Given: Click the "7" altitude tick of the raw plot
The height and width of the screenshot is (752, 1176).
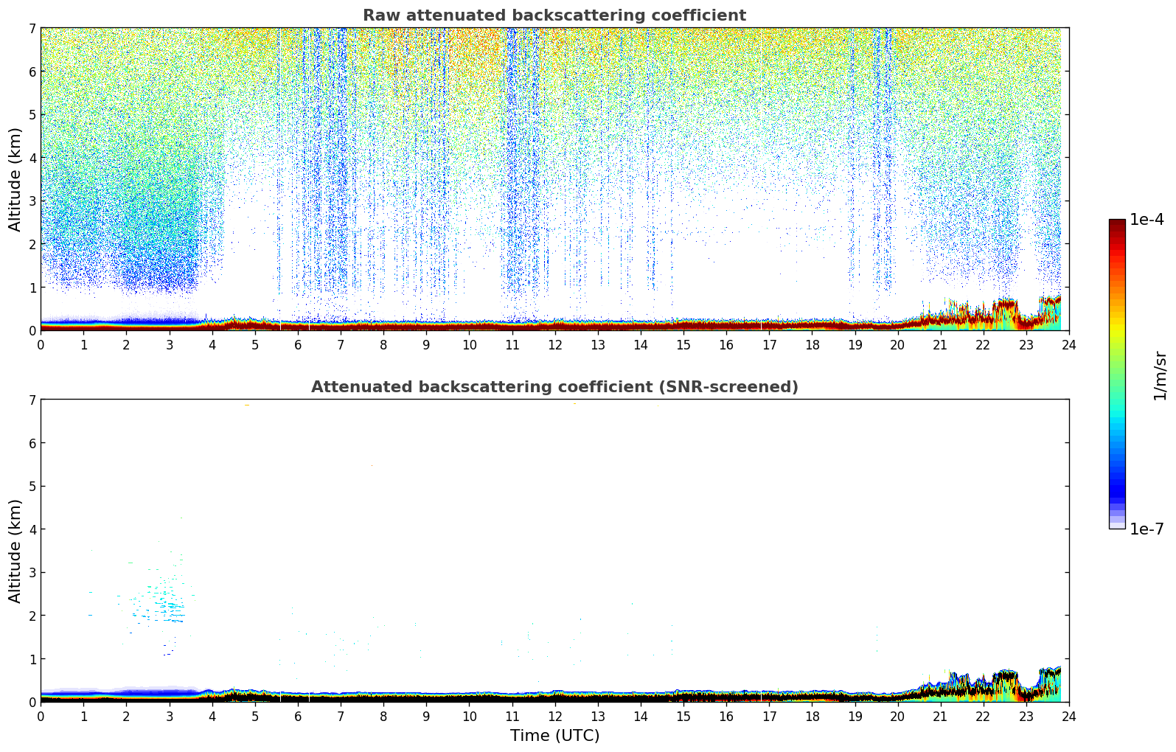Looking at the screenshot, I should (x=32, y=28).
